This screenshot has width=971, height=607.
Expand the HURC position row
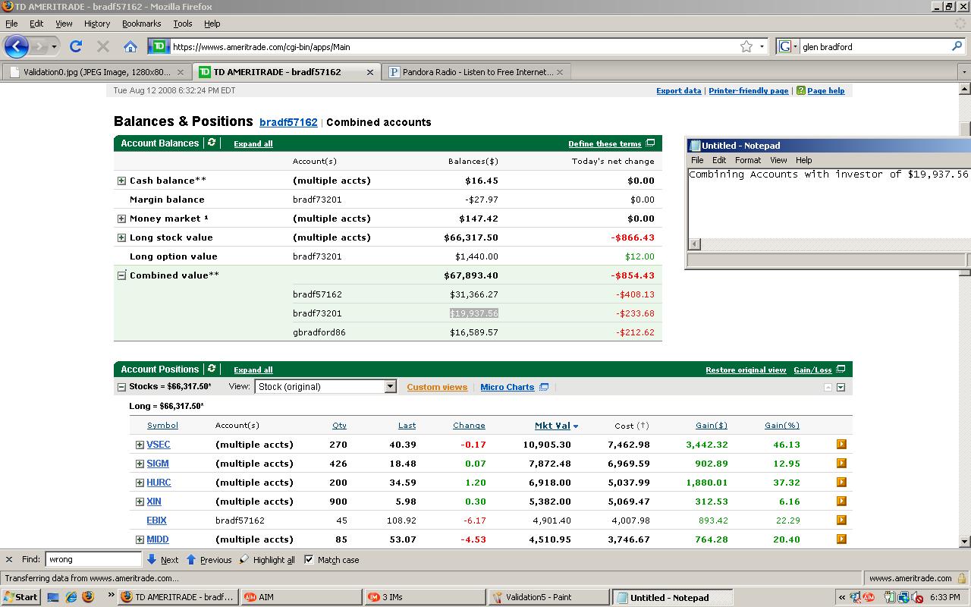(x=140, y=483)
